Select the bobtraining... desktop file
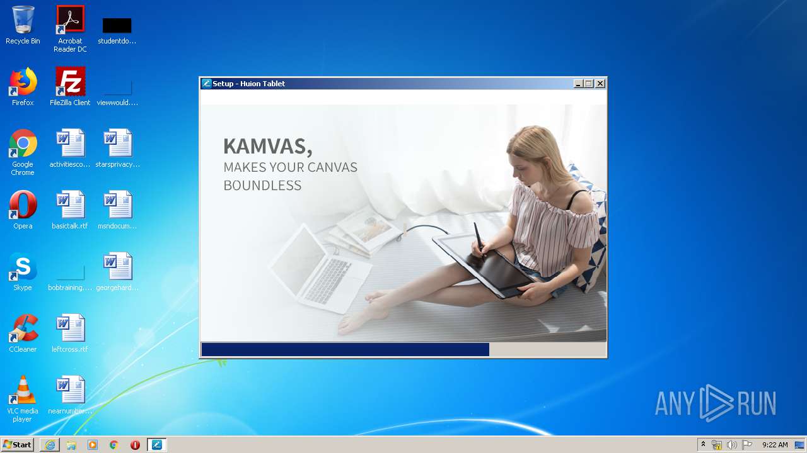This screenshot has height=453, width=807. pos(70,278)
